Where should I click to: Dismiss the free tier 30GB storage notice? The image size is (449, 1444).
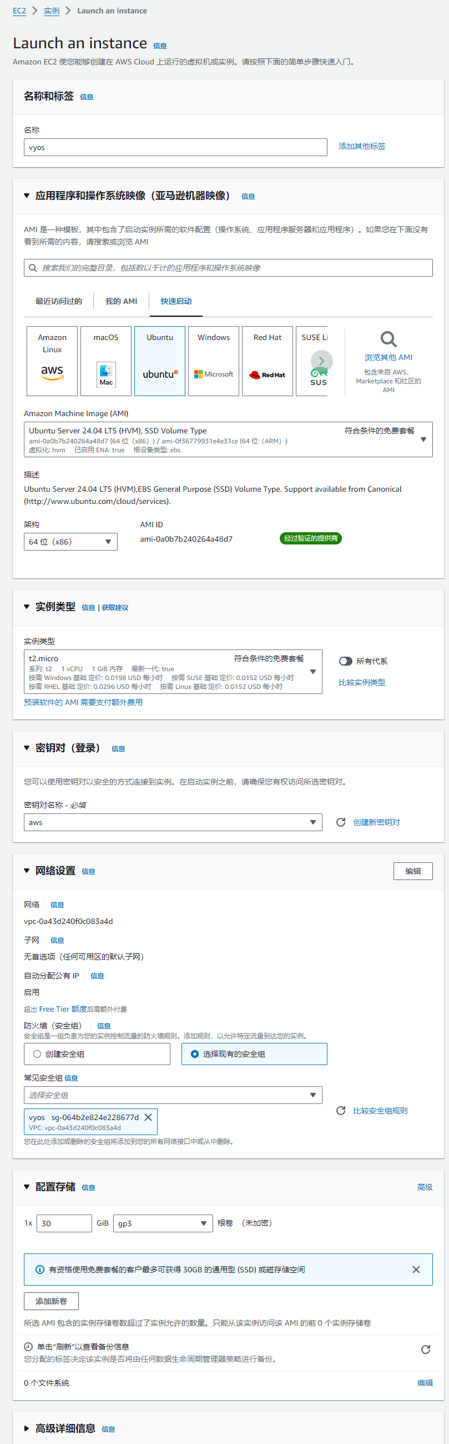[416, 1270]
